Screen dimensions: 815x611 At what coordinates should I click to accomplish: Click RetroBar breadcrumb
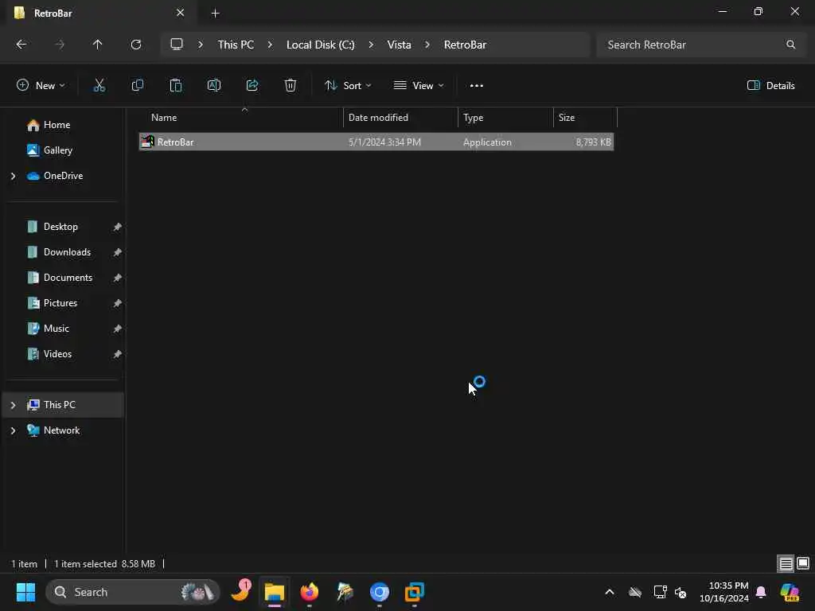(465, 45)
